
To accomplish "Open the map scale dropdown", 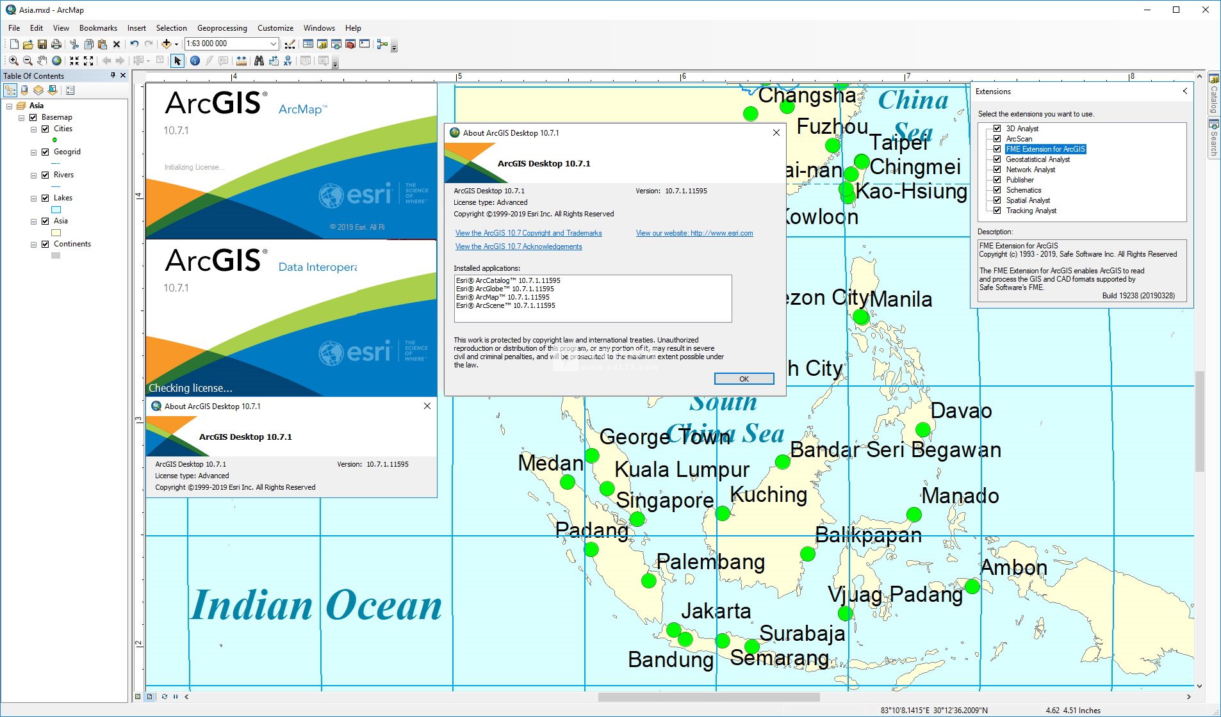I will pos(274,44).
